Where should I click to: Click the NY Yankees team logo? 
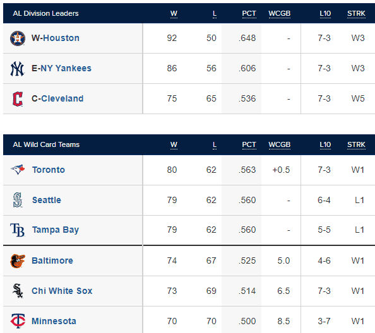pyautogui.click(x=18, y=69)
